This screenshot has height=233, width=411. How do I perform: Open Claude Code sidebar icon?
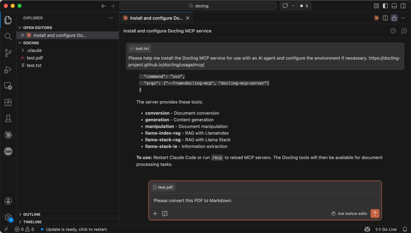(x=8, y=135)
